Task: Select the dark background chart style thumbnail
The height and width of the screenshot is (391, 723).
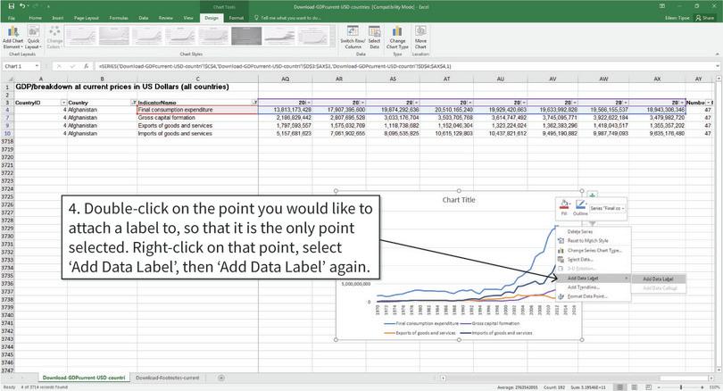Action: click(246, 36)
